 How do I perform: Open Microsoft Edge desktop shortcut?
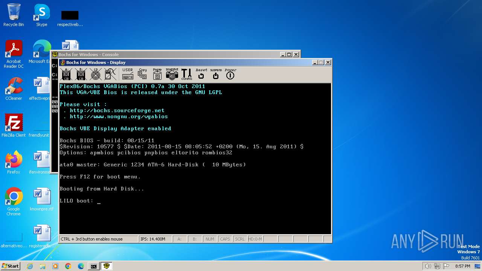pos(41,52)
